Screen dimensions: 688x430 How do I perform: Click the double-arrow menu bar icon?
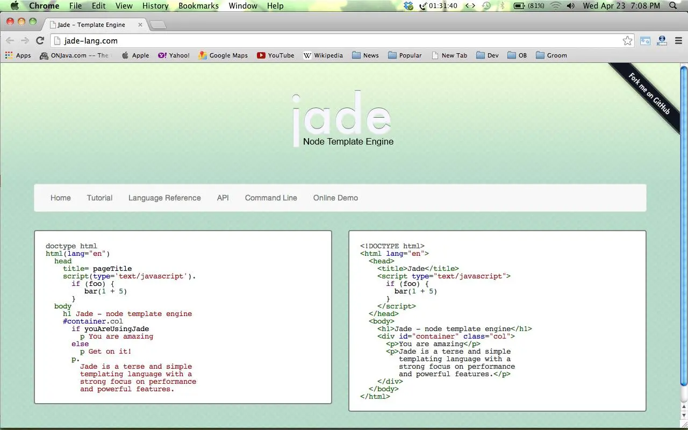coord(470,6)
